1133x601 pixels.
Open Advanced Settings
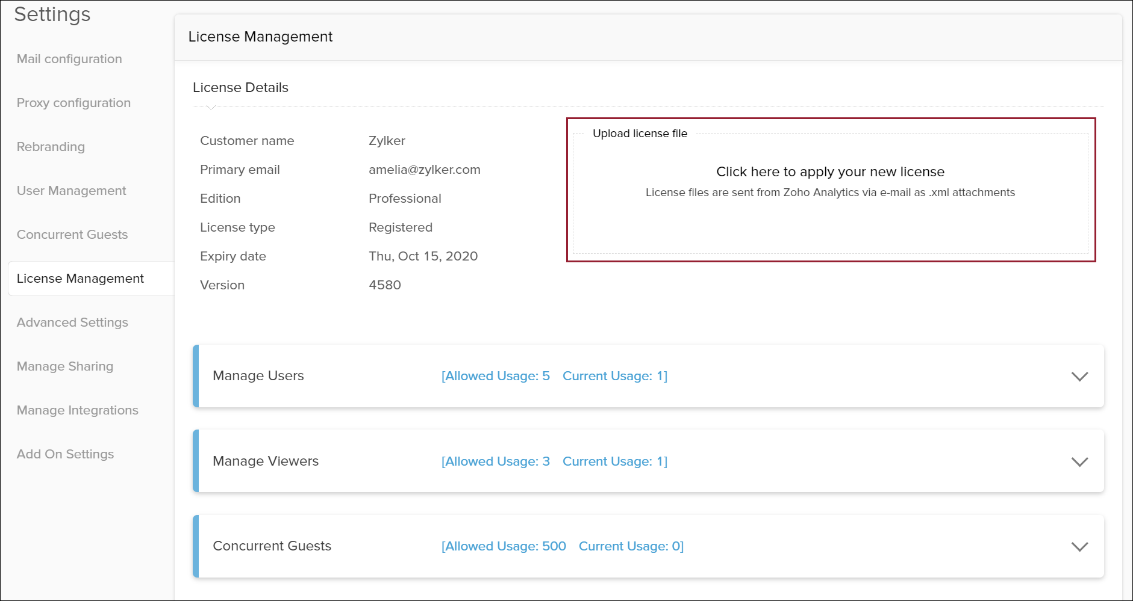point(72,322)
